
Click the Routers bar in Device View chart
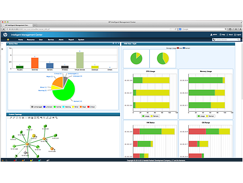[x=20, y=67]
